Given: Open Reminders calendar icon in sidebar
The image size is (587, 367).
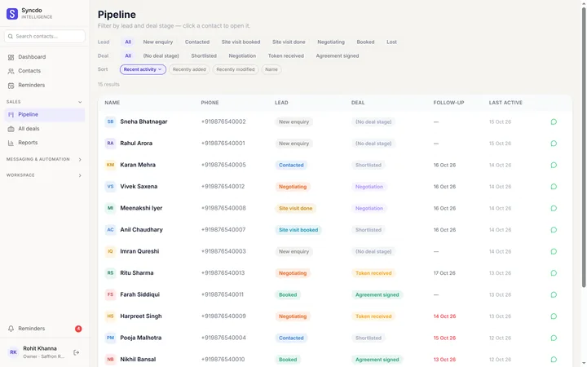Looking at the screenshot, I should pyautogui.click(x=11, y=86).
